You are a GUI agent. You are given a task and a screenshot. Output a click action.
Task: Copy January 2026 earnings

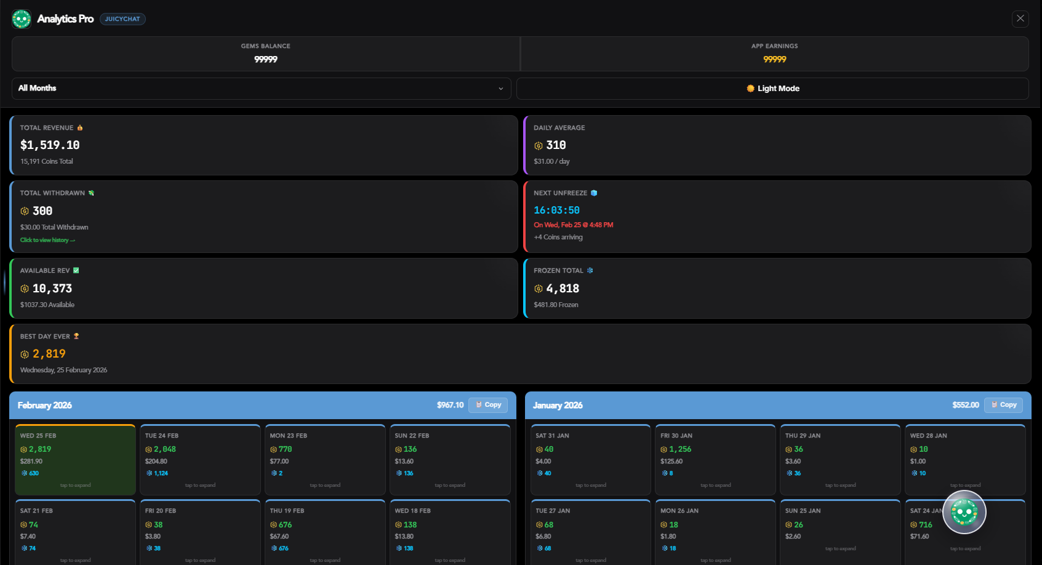[x=1003, y=405]
